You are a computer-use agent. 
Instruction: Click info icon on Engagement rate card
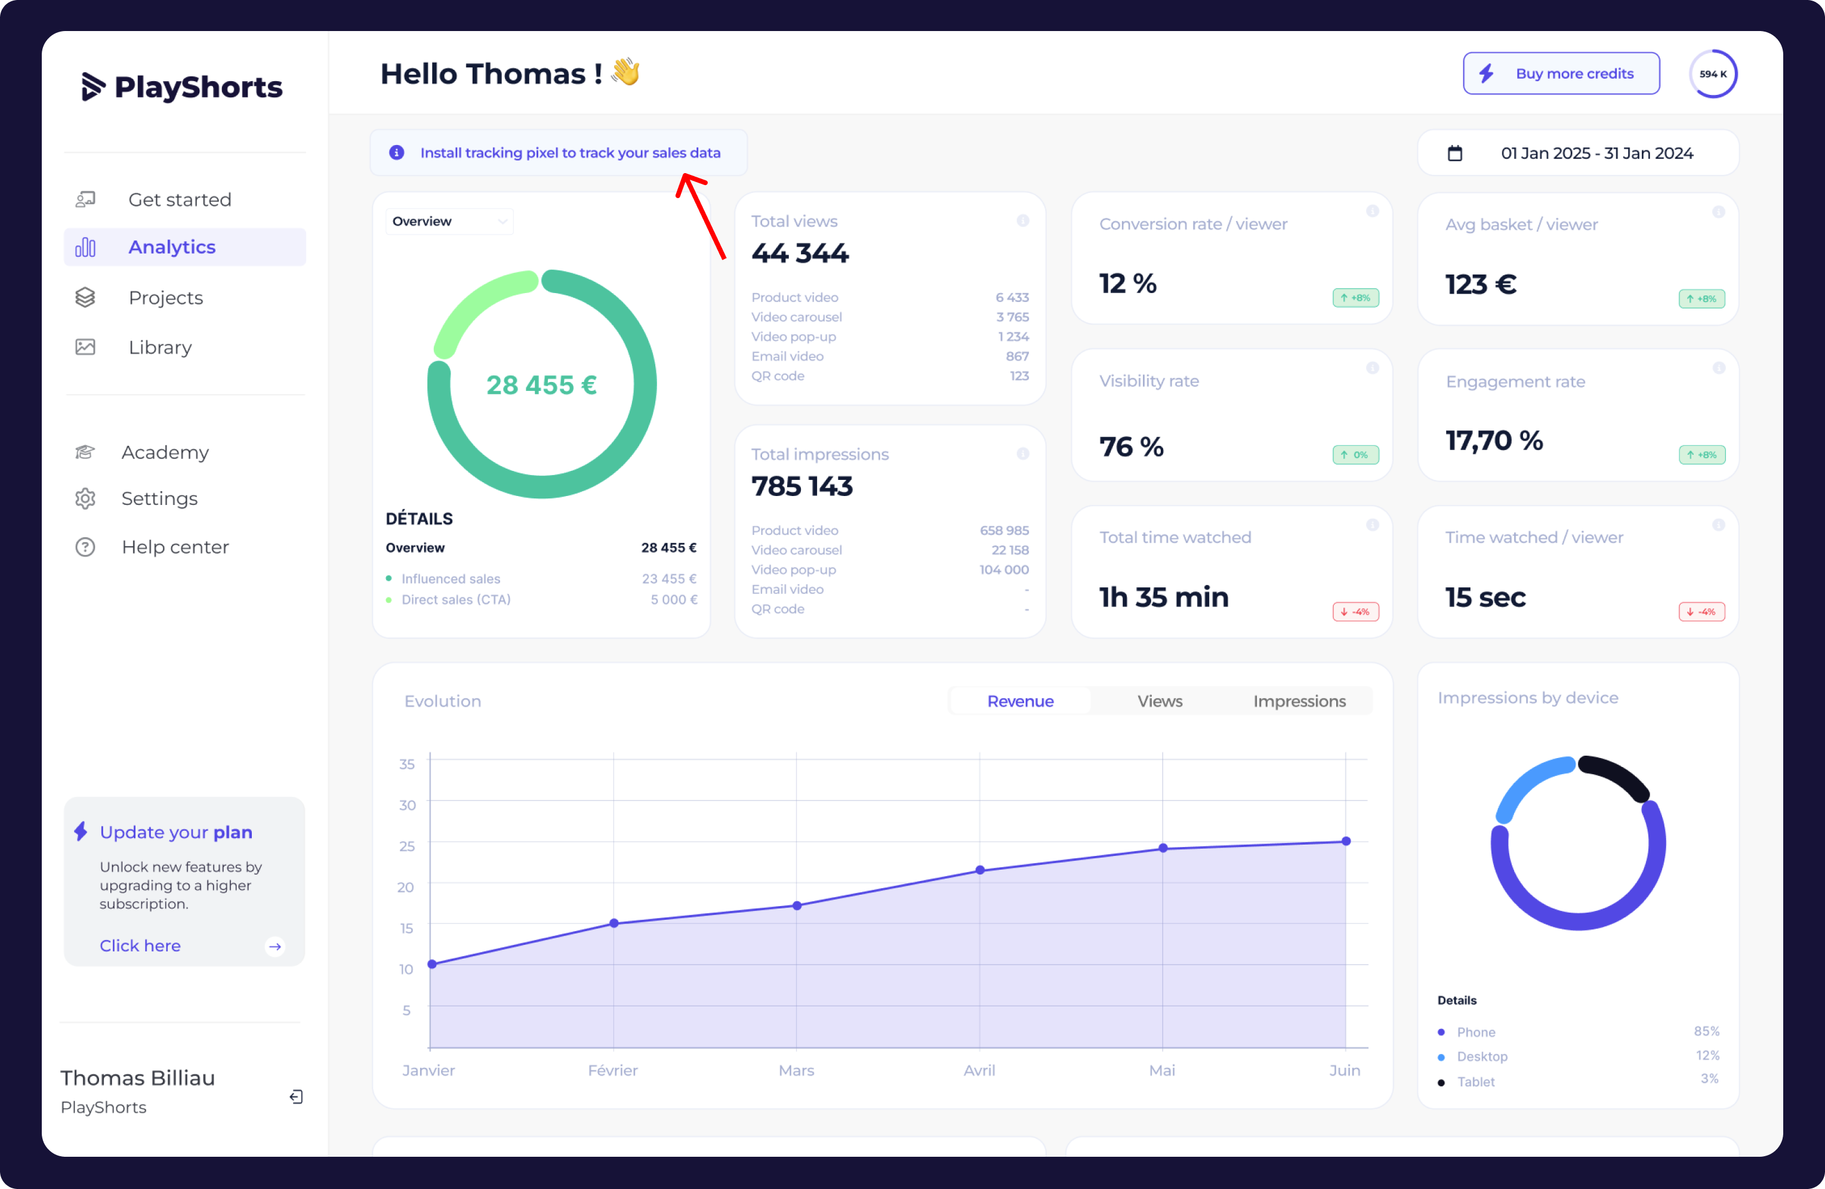point(1718,368)
